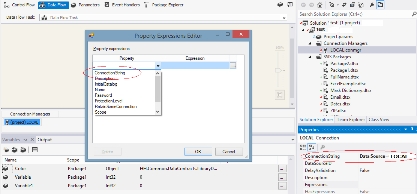Select Email.dtsx in Solution Explorer
The image size is (417, 194).
tap(340, 97)
